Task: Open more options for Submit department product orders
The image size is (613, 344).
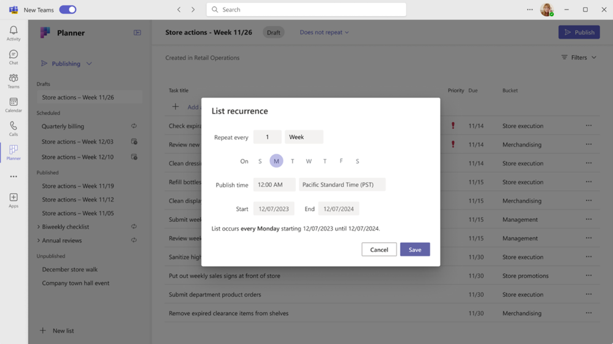Action: point(588,294)
